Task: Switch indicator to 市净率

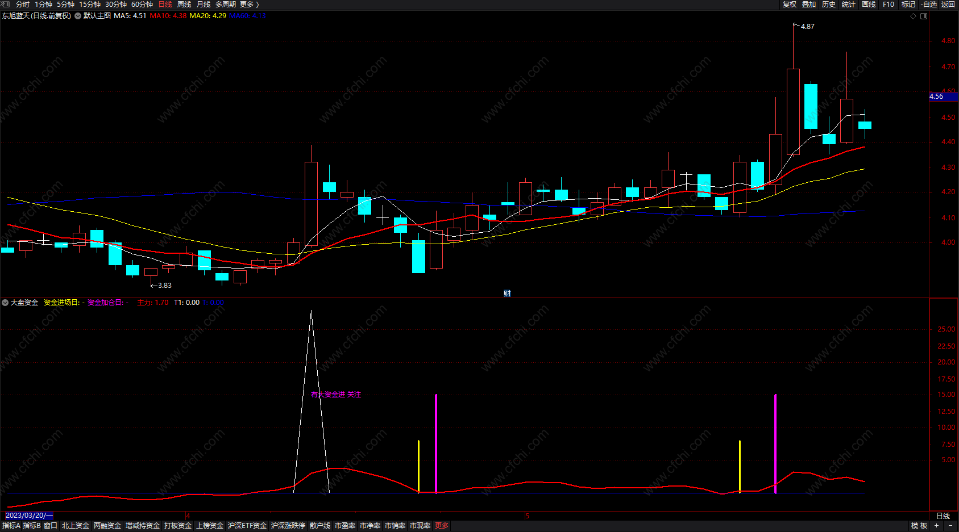Action: [x=370, y=526]
